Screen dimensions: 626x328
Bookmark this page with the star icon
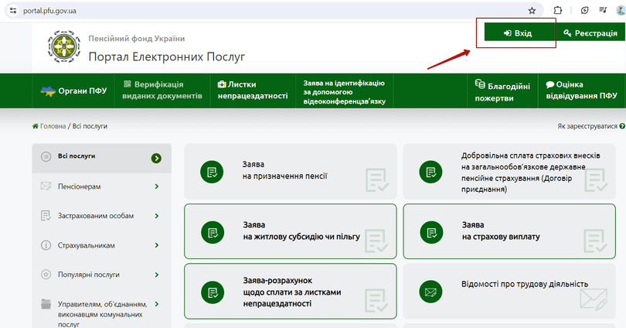532,11
